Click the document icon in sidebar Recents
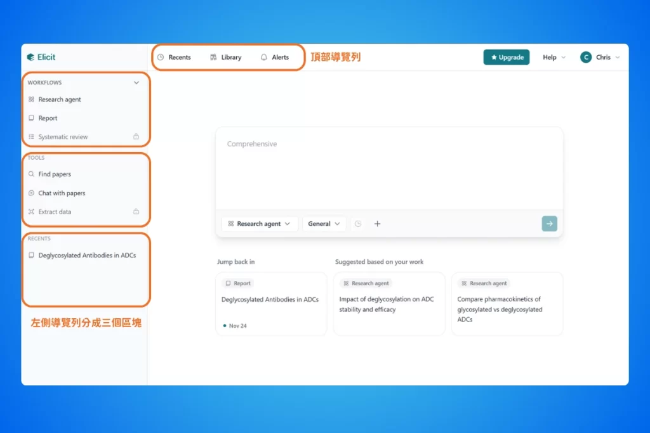650x433 pixels. pyautogui.click(x=32, y=255)
